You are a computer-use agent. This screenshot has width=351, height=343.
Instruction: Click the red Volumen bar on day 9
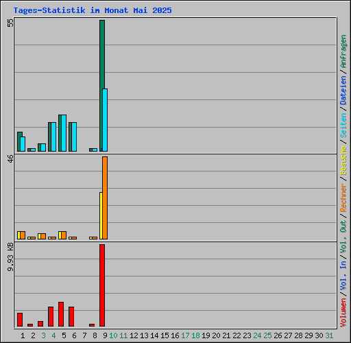tap(102, 285)
